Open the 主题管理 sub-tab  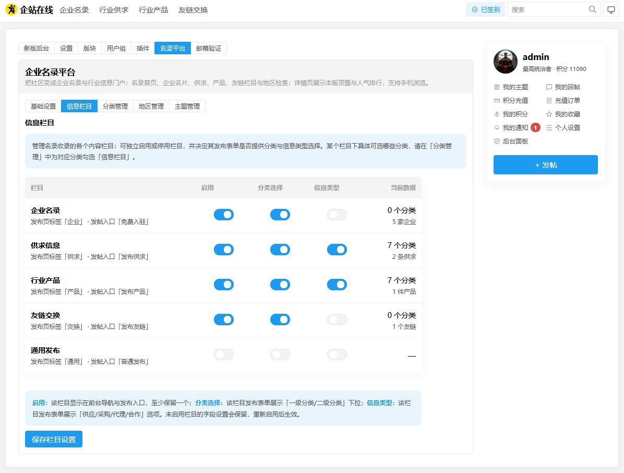[187, 107]
